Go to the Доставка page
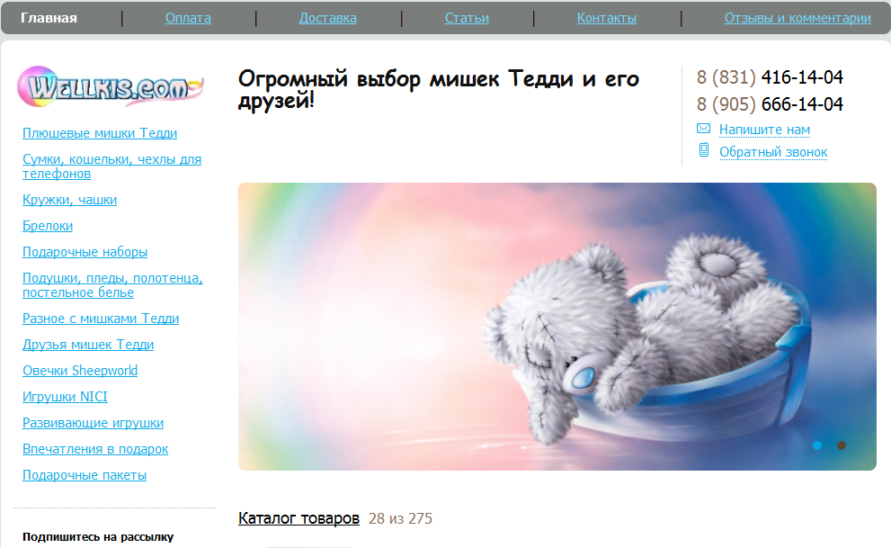 328,18
